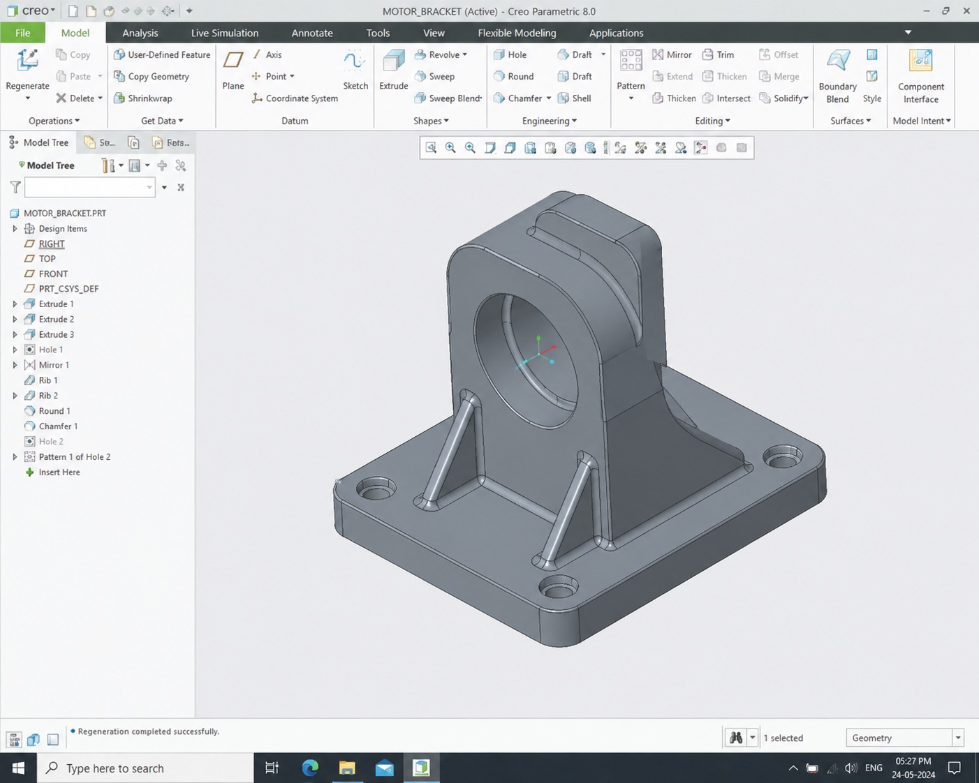Image resolution: width=979 pixels, height=783 pixels.
Task: Open the Geometry selection filter dropdown
Action: 958,738
